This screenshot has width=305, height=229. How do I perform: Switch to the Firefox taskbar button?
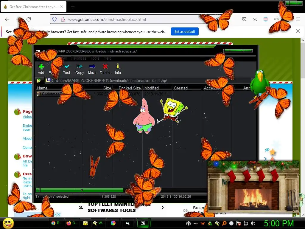point(72,223)
